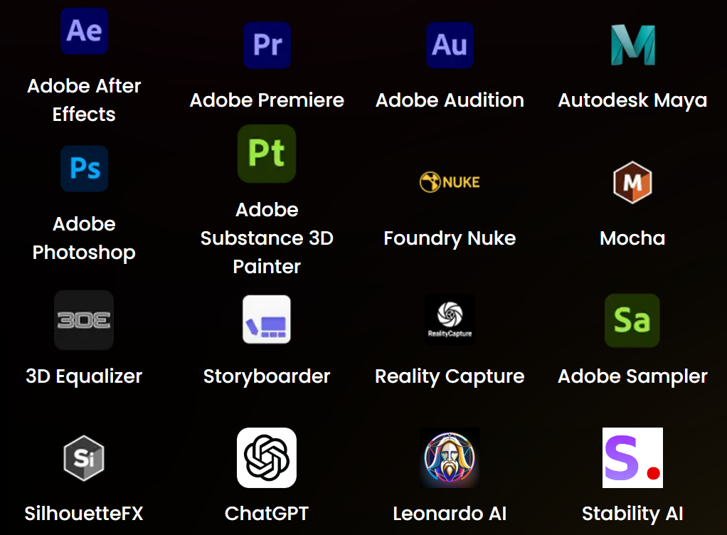Click the Stability AI purple S icon

[x=632, y=457]
